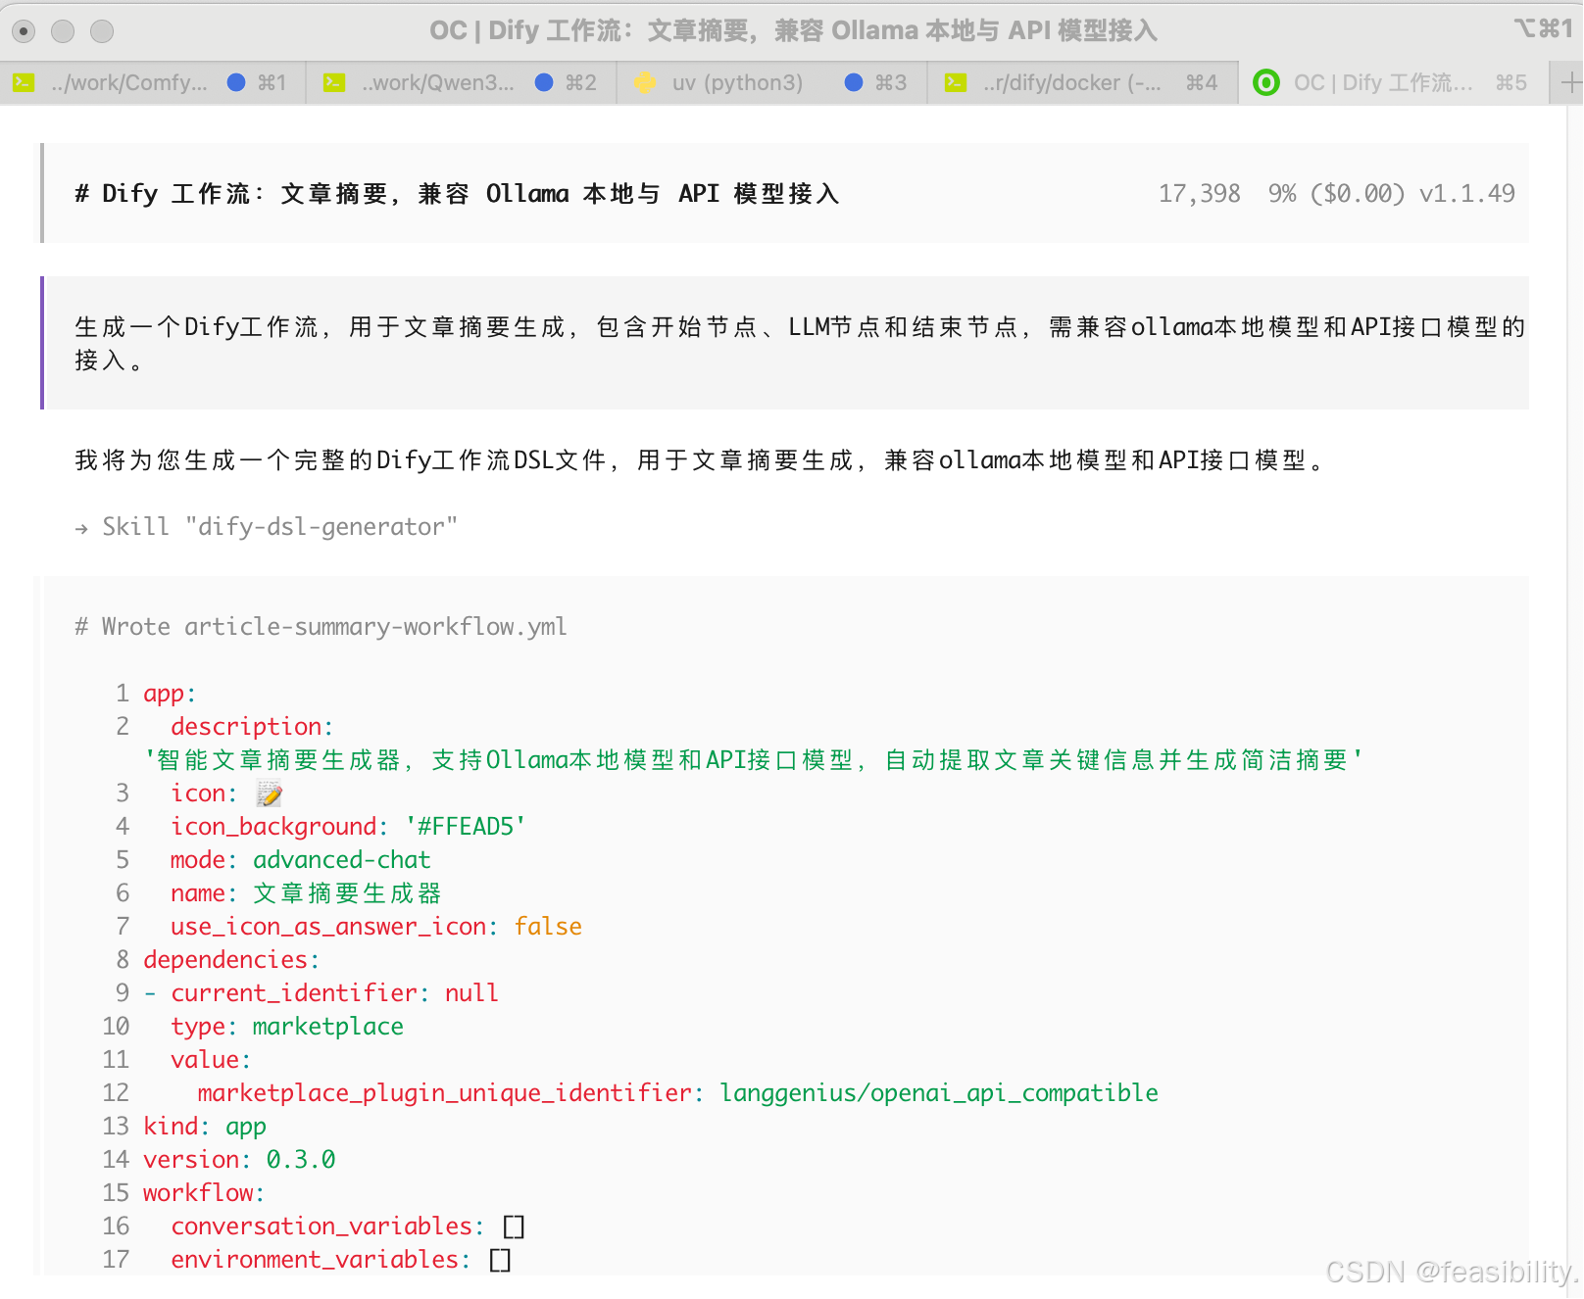Click the 'value:' key on line 11

coord(211,1060)
